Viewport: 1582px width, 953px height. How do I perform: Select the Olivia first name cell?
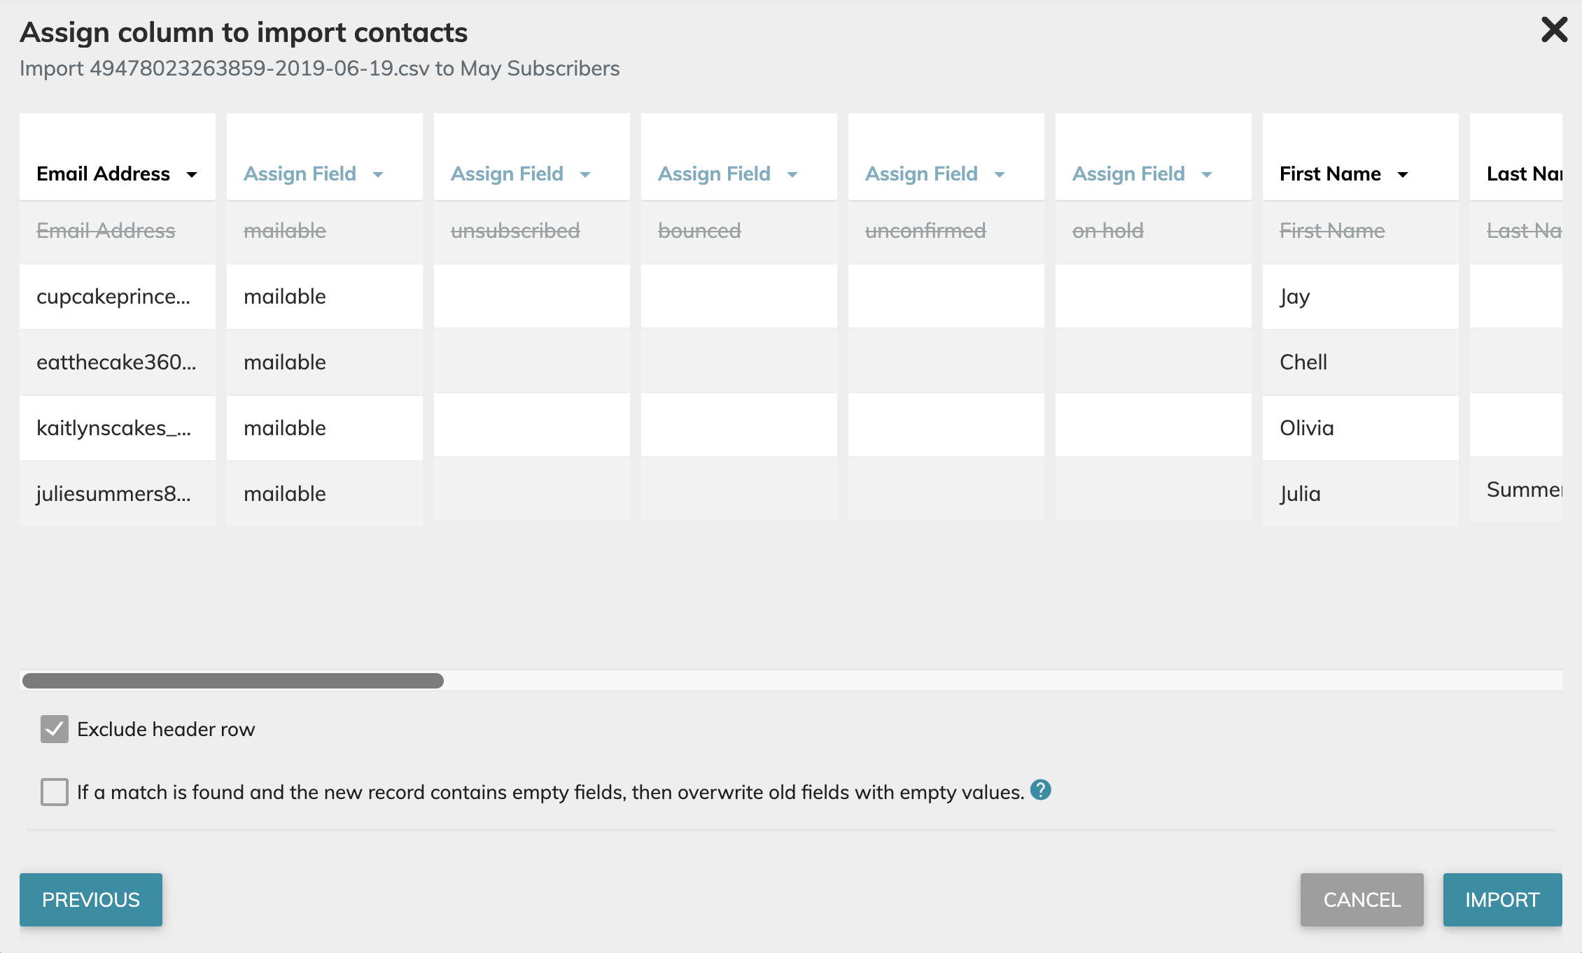click(x=1306, y=428)
